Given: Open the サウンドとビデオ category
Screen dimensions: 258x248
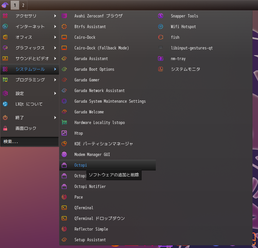Looking at the screenshot, I should 30,58.
